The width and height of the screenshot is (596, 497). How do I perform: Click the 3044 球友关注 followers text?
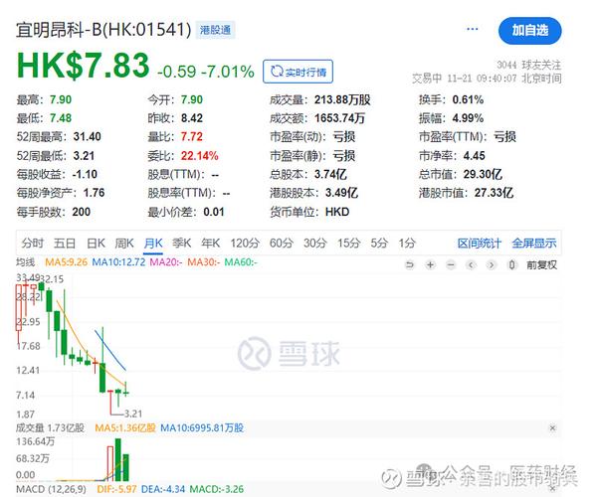pos(529,65)
